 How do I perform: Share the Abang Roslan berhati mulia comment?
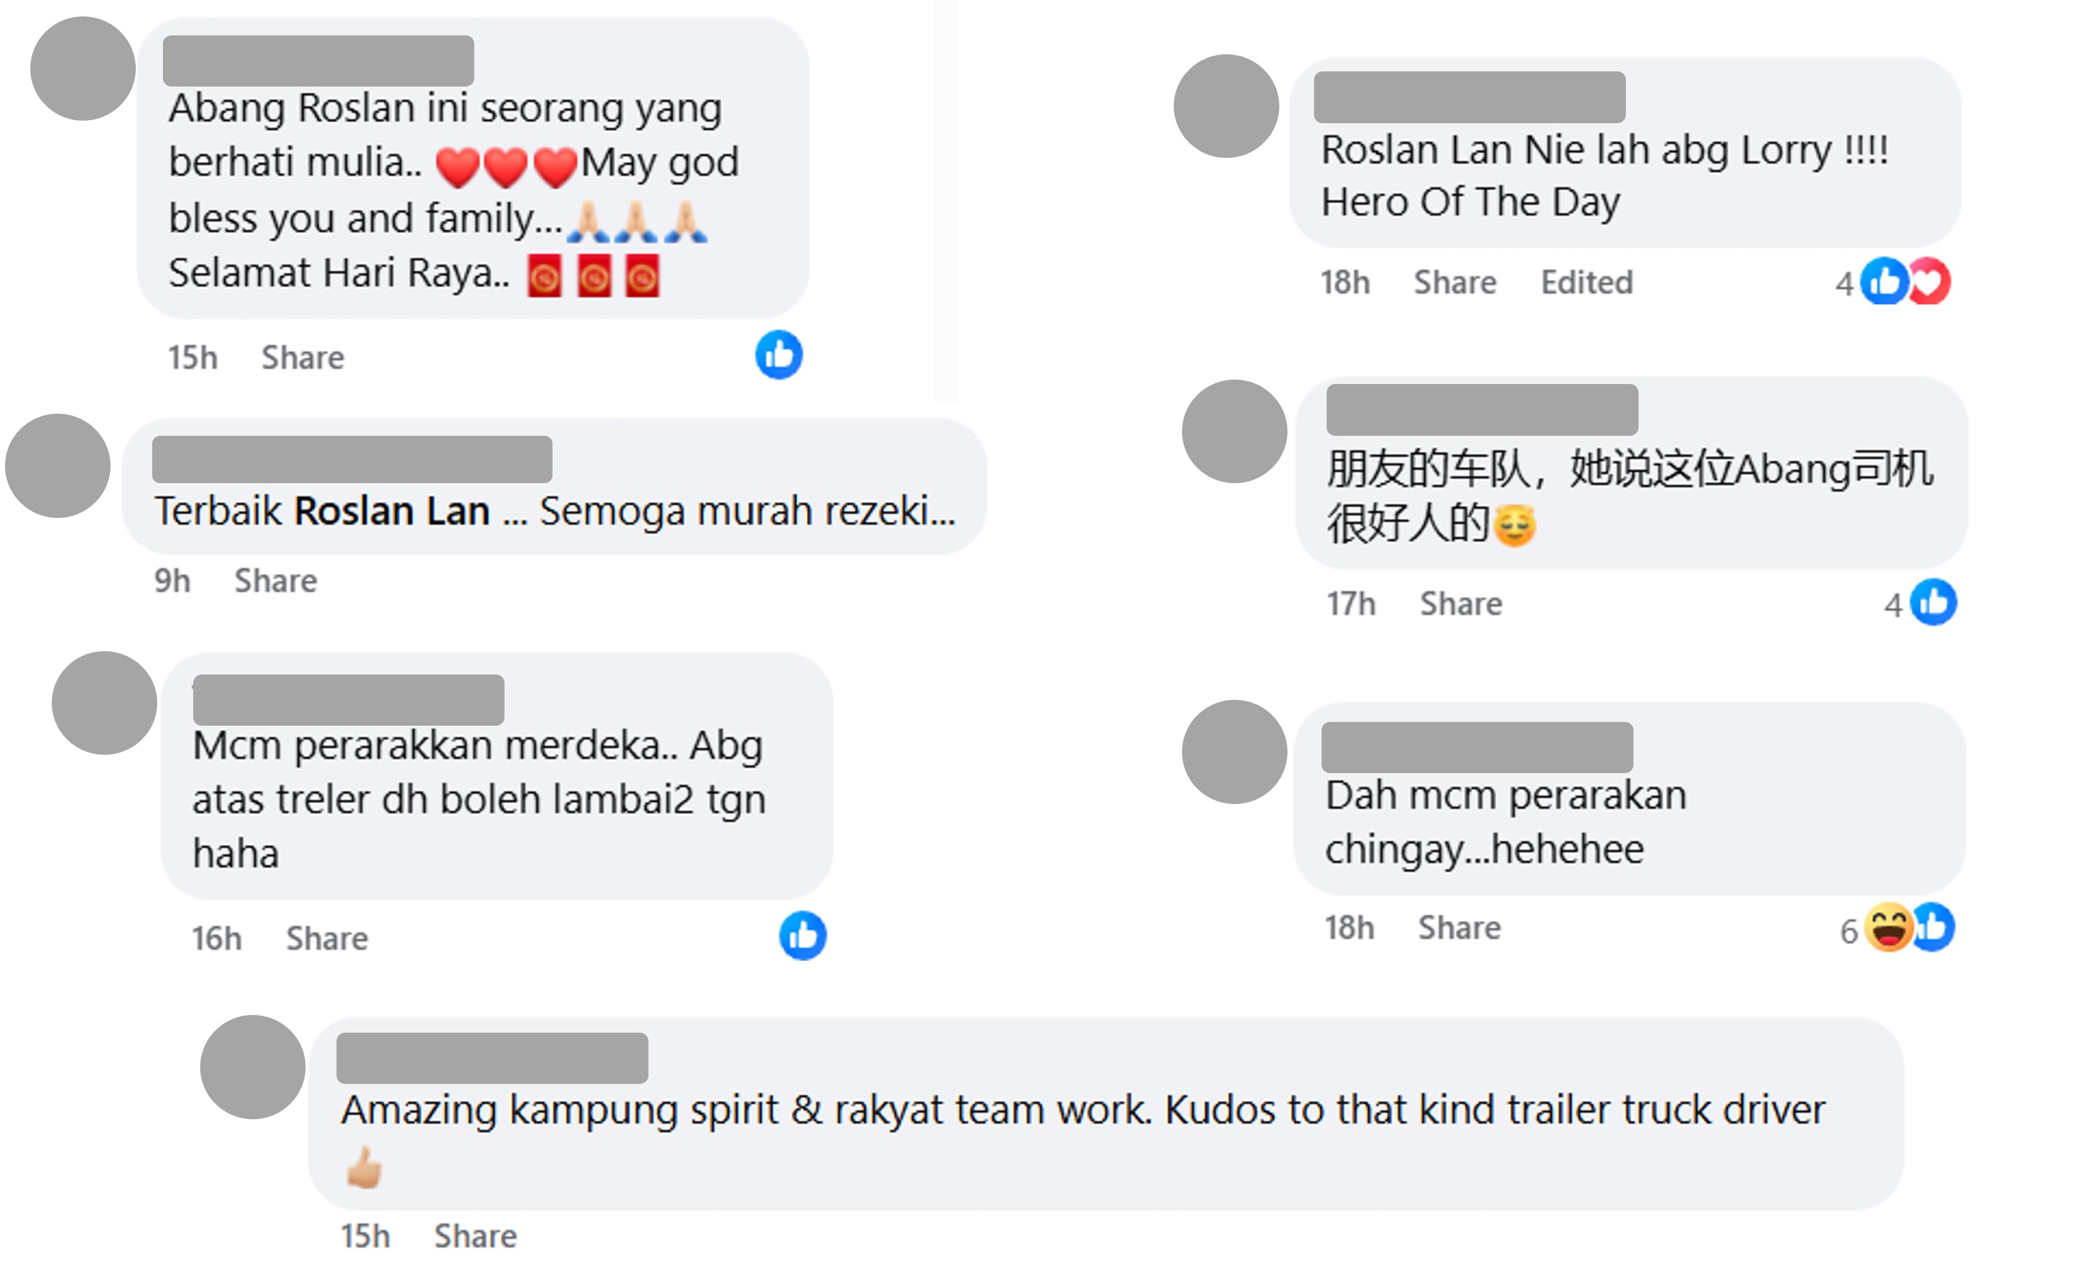tap(303, 357)
